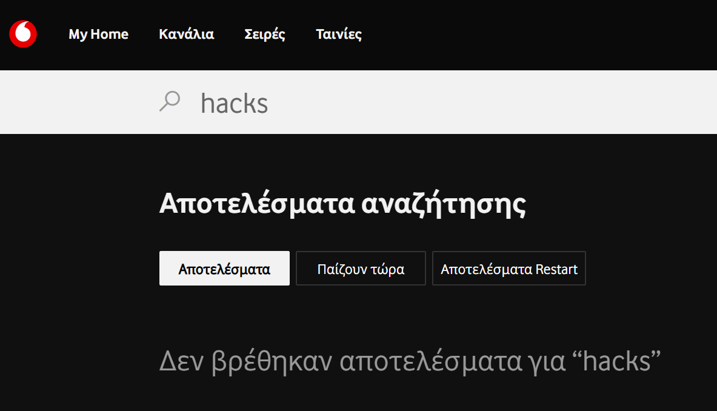Viewport: 717px width, 411px height.
Task: Place cursor after "hacks" in the search bar
Action: point(270,104)
